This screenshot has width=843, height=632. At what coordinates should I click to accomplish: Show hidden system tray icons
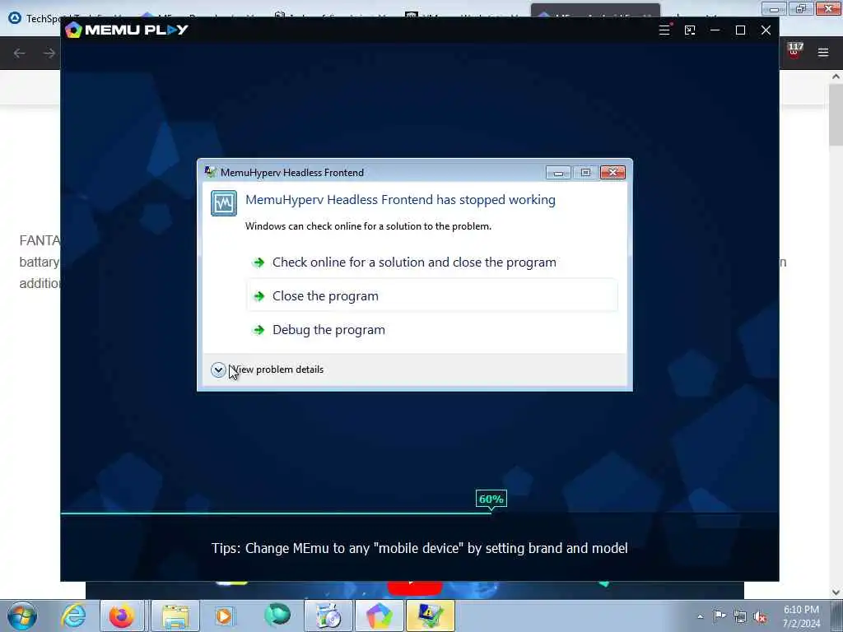[x=700, y=617]
